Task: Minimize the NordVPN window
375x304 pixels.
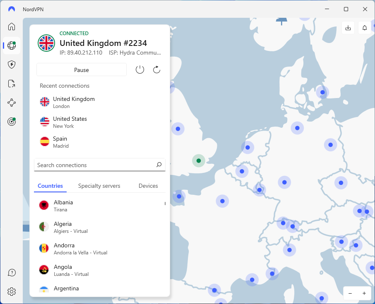Action: pos(327,9)
